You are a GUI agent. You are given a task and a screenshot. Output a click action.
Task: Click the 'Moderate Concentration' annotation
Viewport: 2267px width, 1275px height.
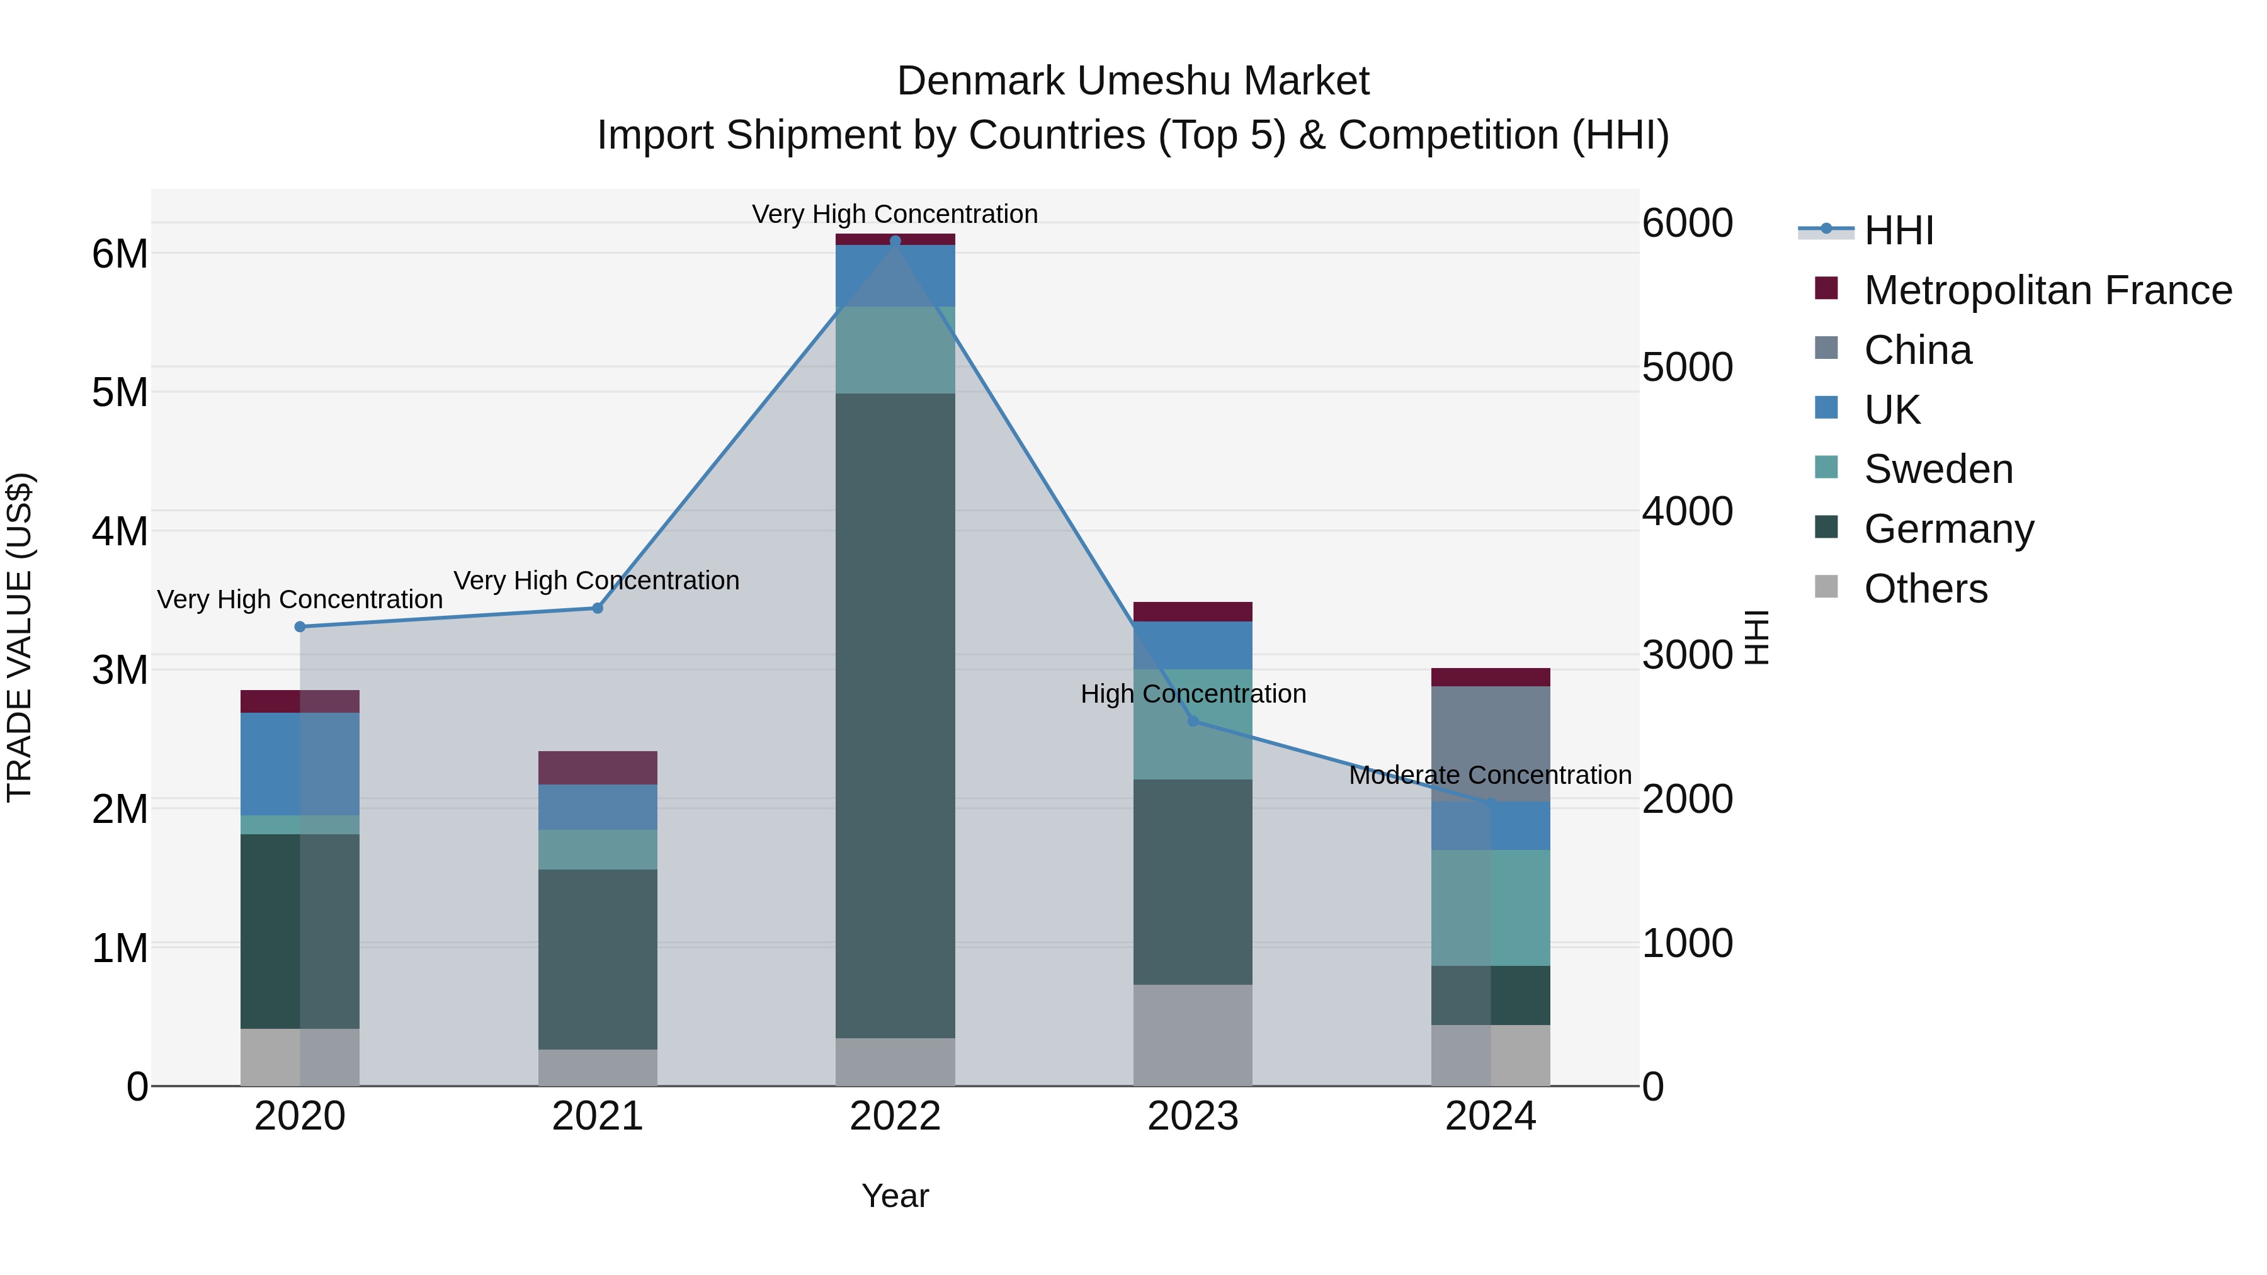tap(1491, 775)
